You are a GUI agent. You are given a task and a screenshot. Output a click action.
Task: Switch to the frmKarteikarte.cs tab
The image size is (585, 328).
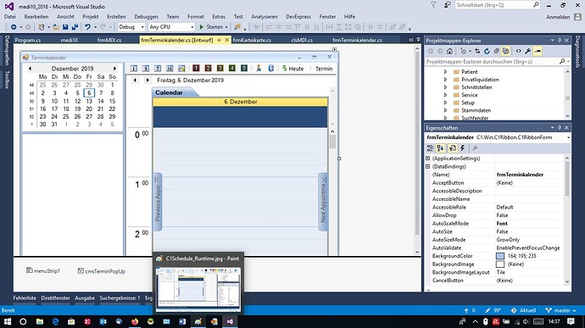pyautogui.click(x=252, y=40)
